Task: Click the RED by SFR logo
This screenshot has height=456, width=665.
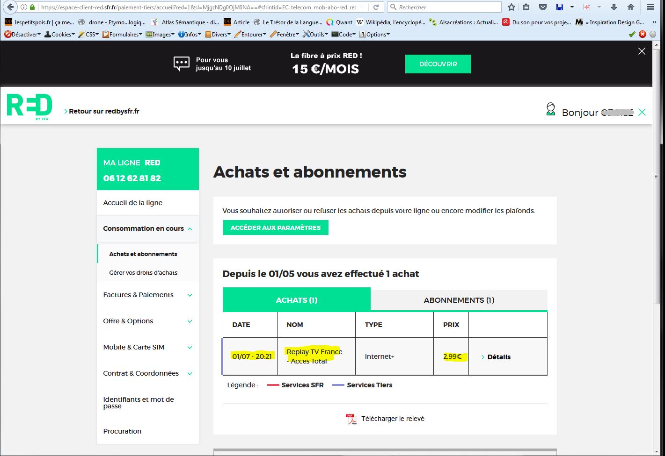Action: 29,107
